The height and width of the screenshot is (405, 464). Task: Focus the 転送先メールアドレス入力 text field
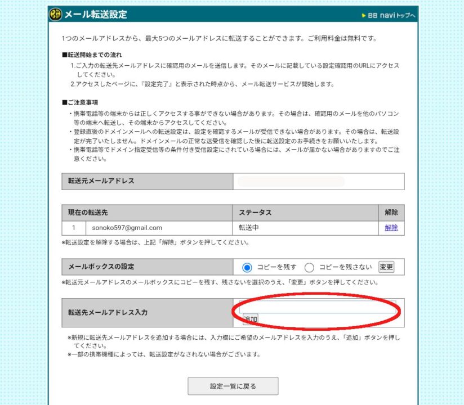click(318, 307)
